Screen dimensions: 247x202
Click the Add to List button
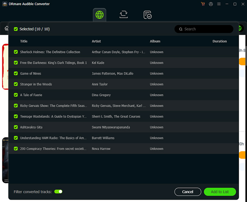(x=220, y=192)
